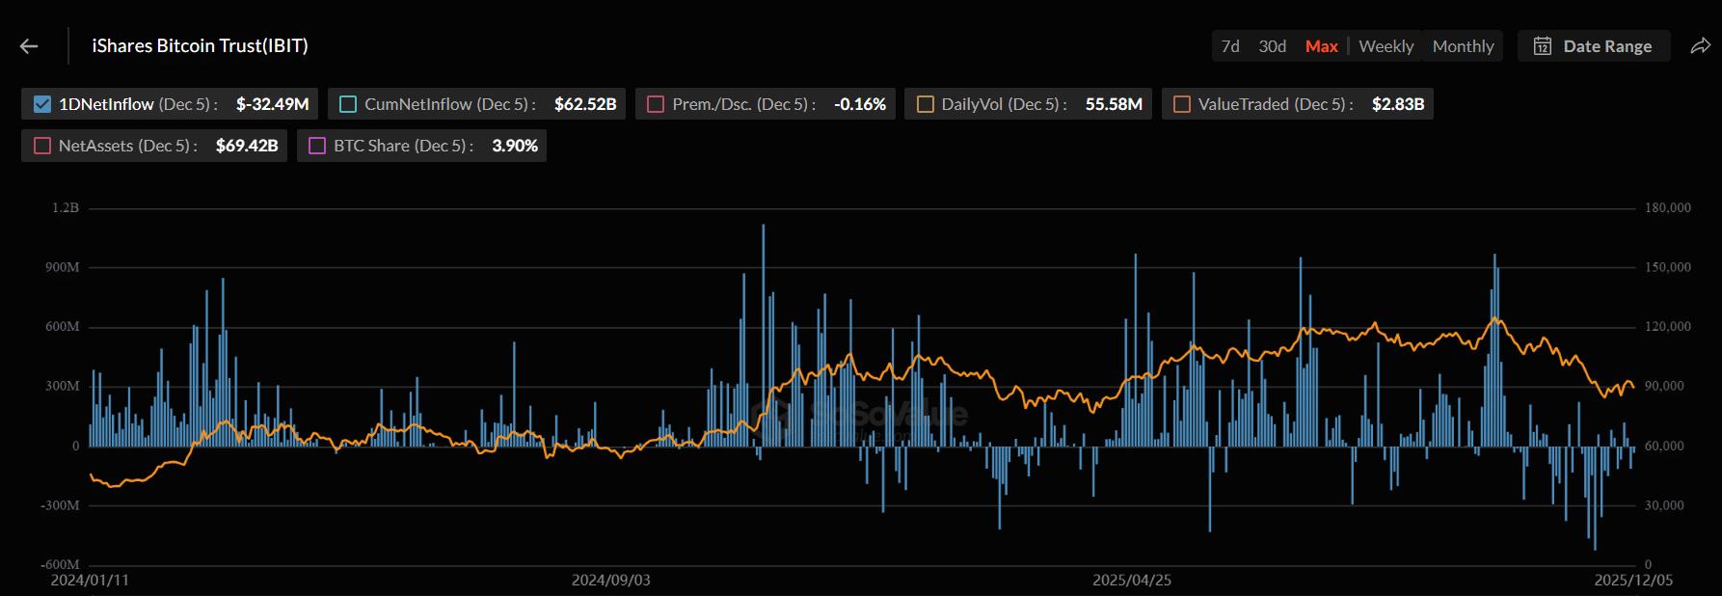
Task: Show the ValueTraded series
Action: tap(1182, 104)
